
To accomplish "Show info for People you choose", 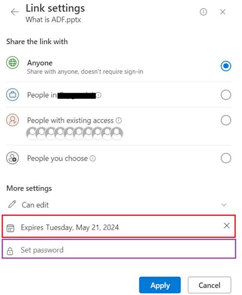I will (x=93, y=158).
